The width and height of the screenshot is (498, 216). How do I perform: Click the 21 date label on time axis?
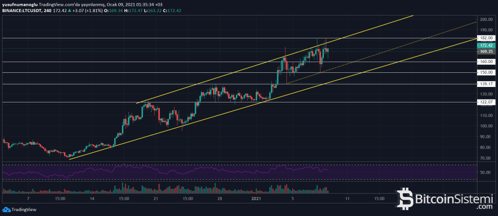tap(156, 199)
